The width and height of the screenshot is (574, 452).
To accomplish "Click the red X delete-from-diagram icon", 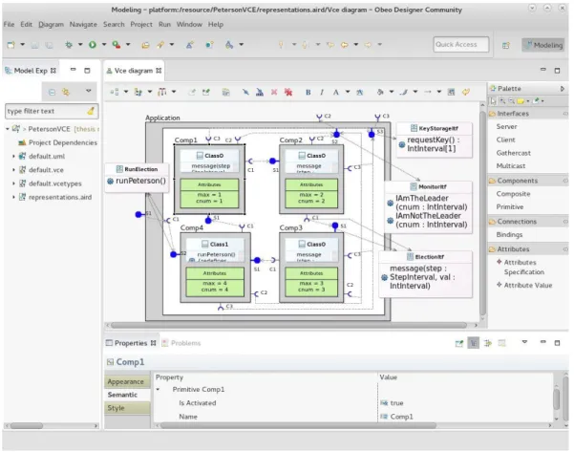I will (274, 93).
